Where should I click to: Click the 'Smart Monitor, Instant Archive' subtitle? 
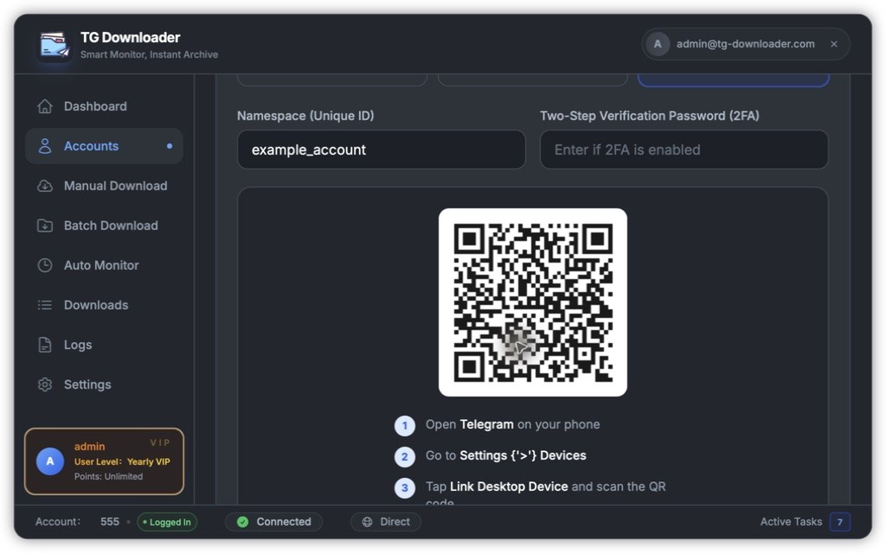click(149, 54)
